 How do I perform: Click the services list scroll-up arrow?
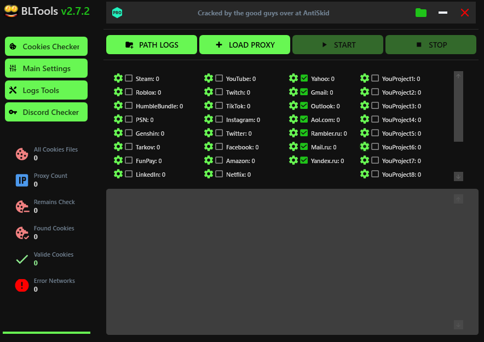[458, 76]
